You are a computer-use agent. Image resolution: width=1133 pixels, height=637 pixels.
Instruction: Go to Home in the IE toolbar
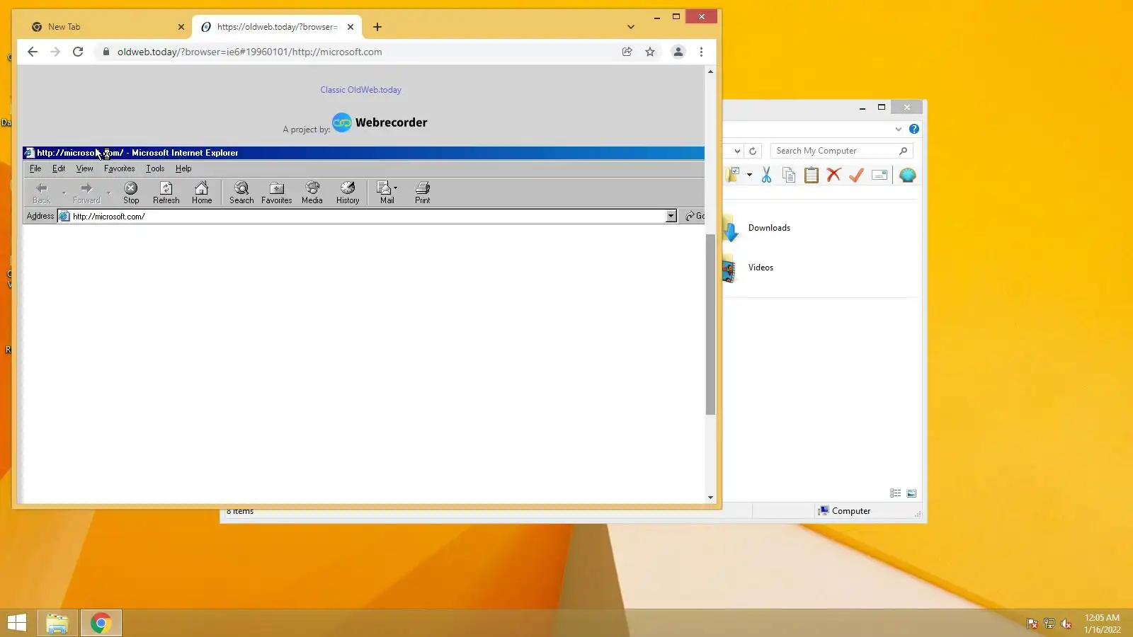pyautogui.click(x=202, y=193)
